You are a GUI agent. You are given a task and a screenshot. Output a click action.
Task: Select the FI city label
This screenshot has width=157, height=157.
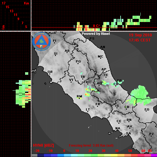(x=54, y=41)
